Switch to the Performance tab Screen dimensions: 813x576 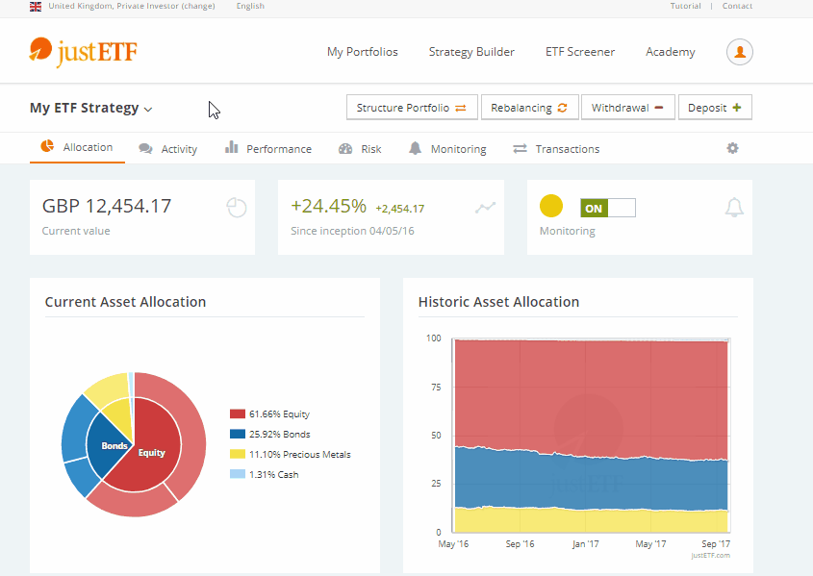coord(268,149)
